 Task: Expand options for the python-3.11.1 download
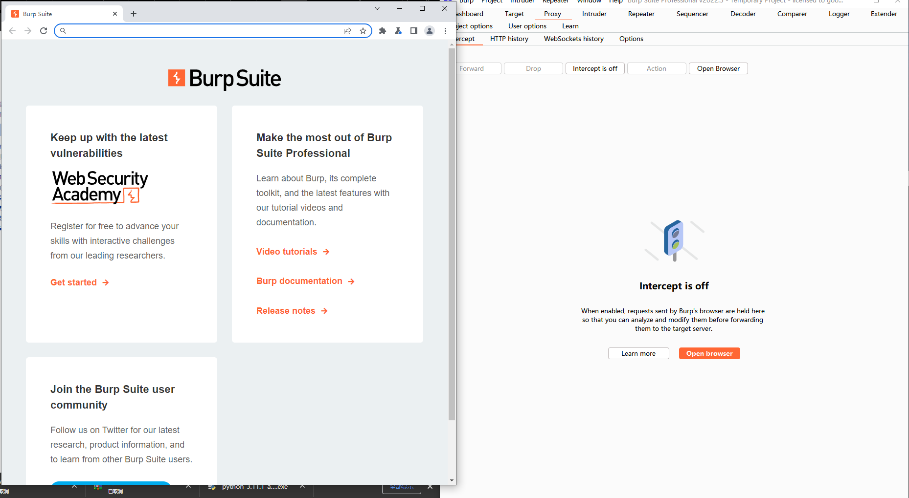[302, 486]
